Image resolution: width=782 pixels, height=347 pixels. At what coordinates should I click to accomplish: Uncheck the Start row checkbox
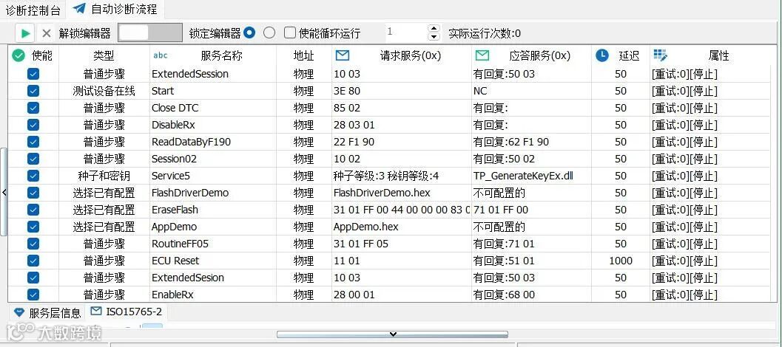click(x=33, y=91)
